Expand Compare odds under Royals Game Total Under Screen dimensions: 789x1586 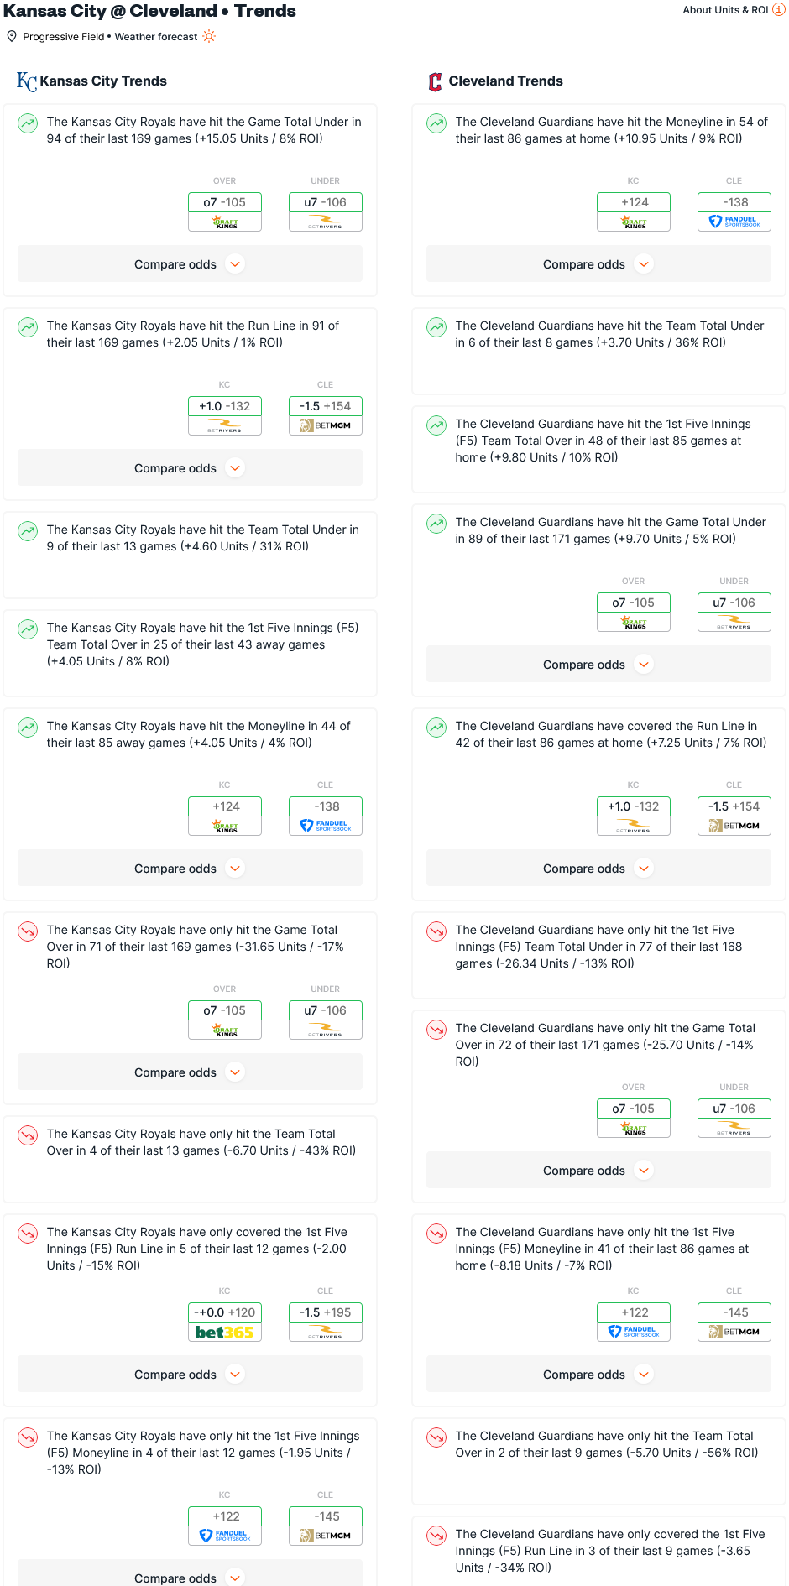[190, 264]
